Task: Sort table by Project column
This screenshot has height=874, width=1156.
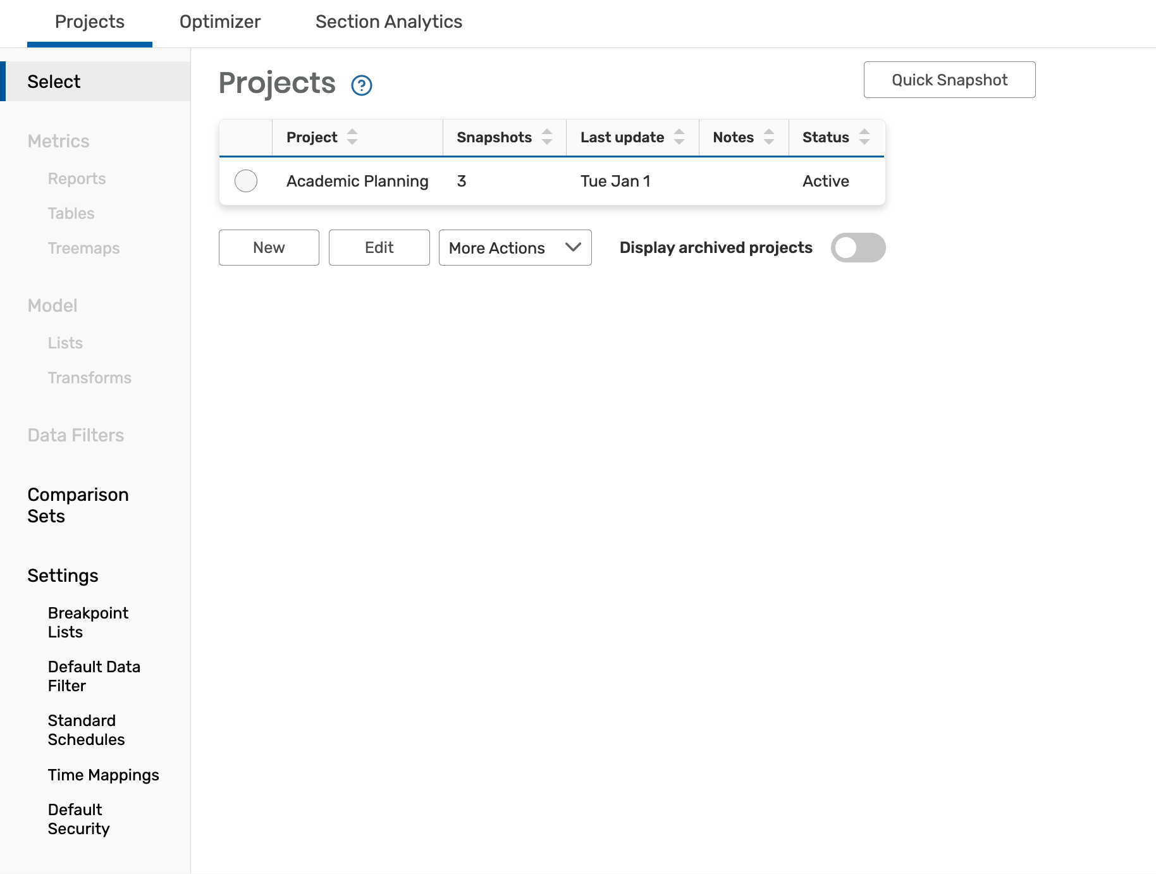Action: (x=352, y=137)
